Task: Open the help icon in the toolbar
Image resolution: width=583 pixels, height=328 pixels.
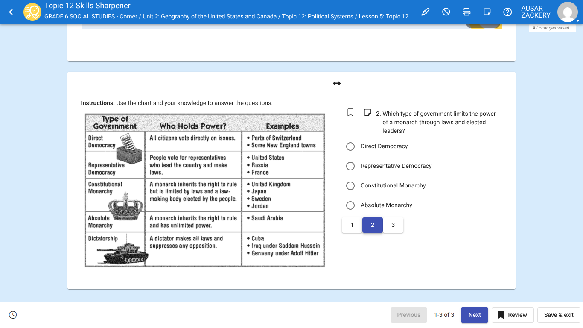Action: coord(507,12)
